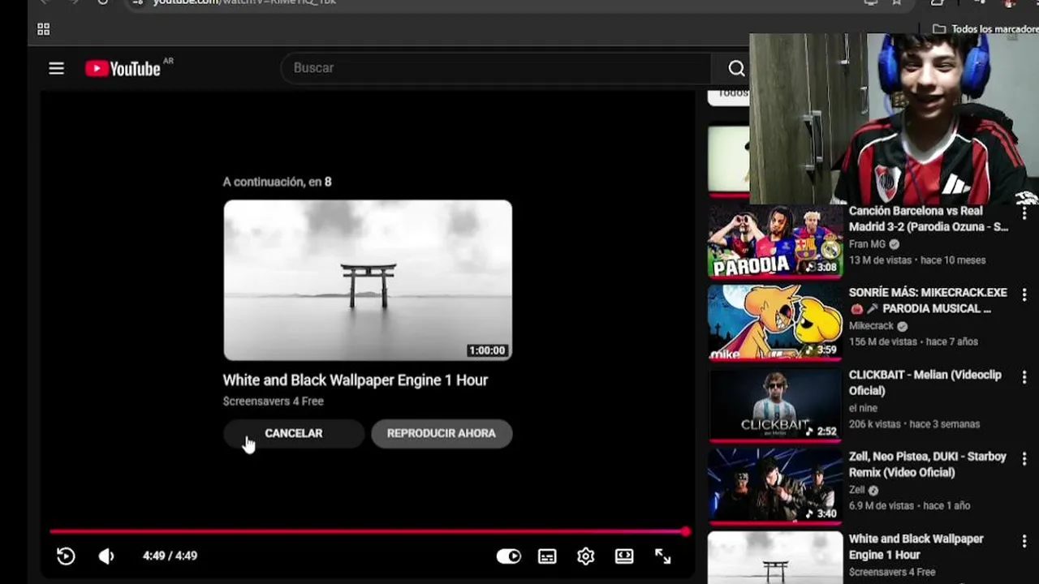Enter fullscreen mode
The width and height of the screenshot is (1039, 584).
(663, 556)
